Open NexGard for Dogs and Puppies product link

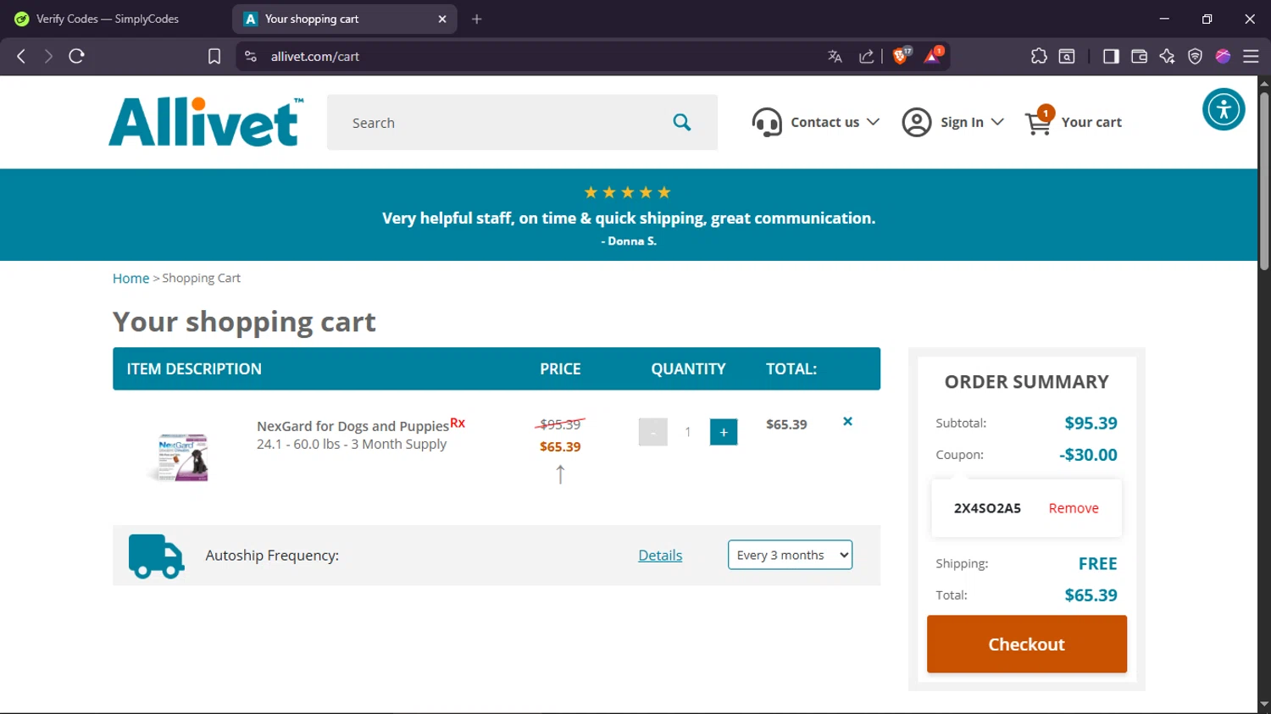click(x=353, y=426)
